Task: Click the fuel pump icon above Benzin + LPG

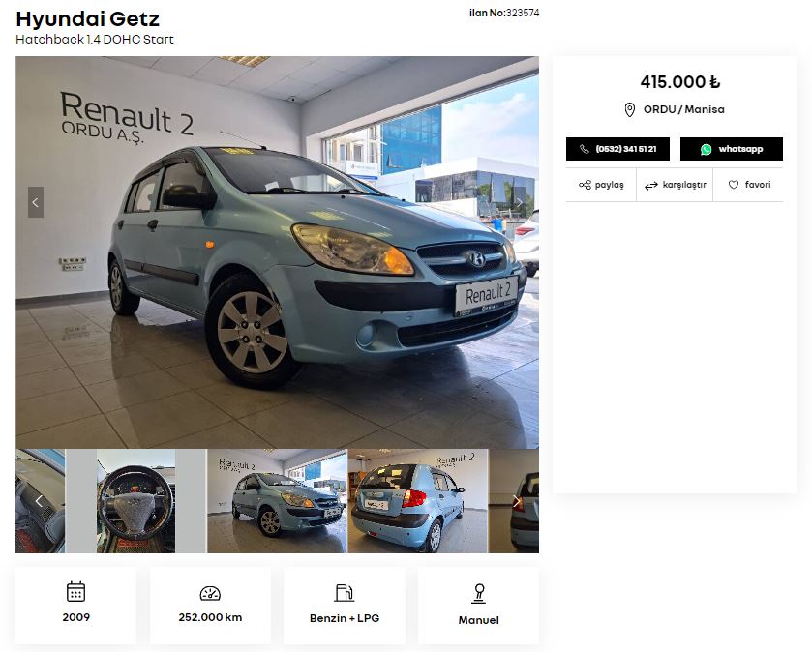Action: click(x=344, y=592)
